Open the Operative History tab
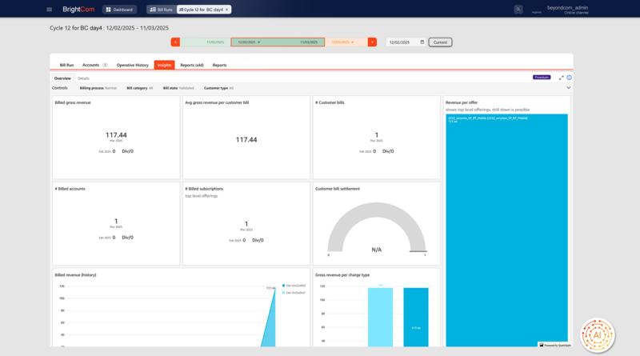Screen dimensions: 640x356 coord(133,65)
